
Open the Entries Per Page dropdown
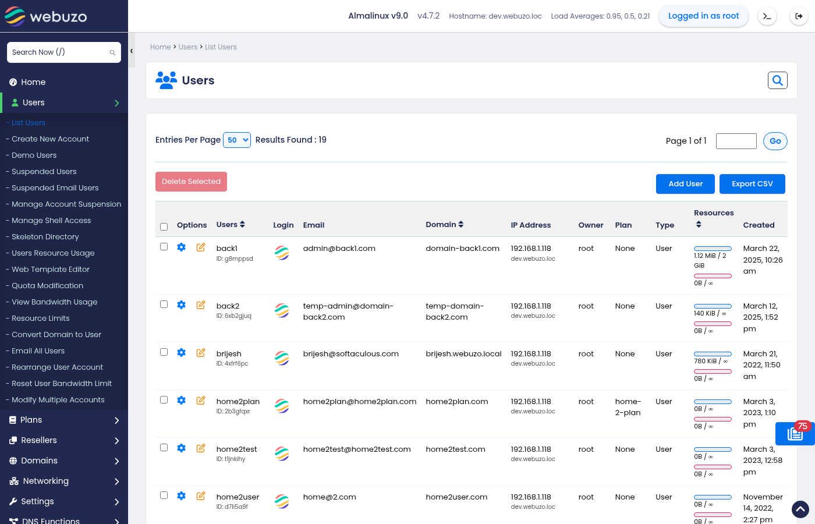pos(237,140)
